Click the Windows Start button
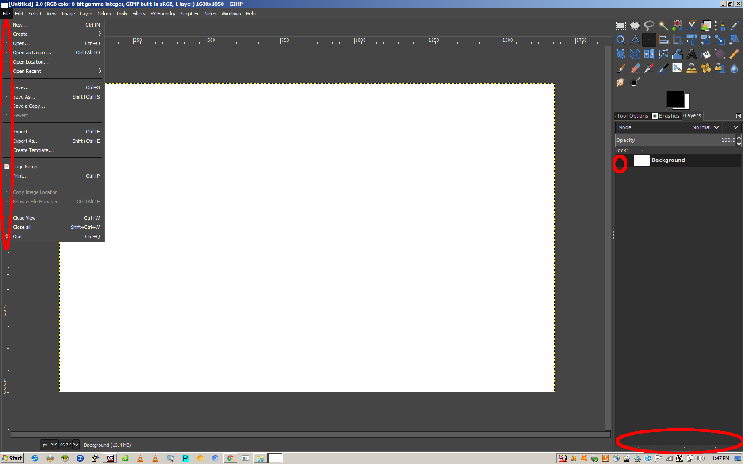This screenshot has height=464, width=743. click(12, 458)
